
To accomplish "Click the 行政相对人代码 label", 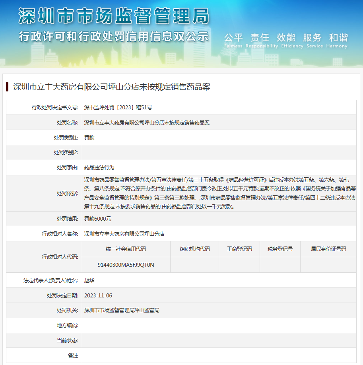I will coord(60,257).
